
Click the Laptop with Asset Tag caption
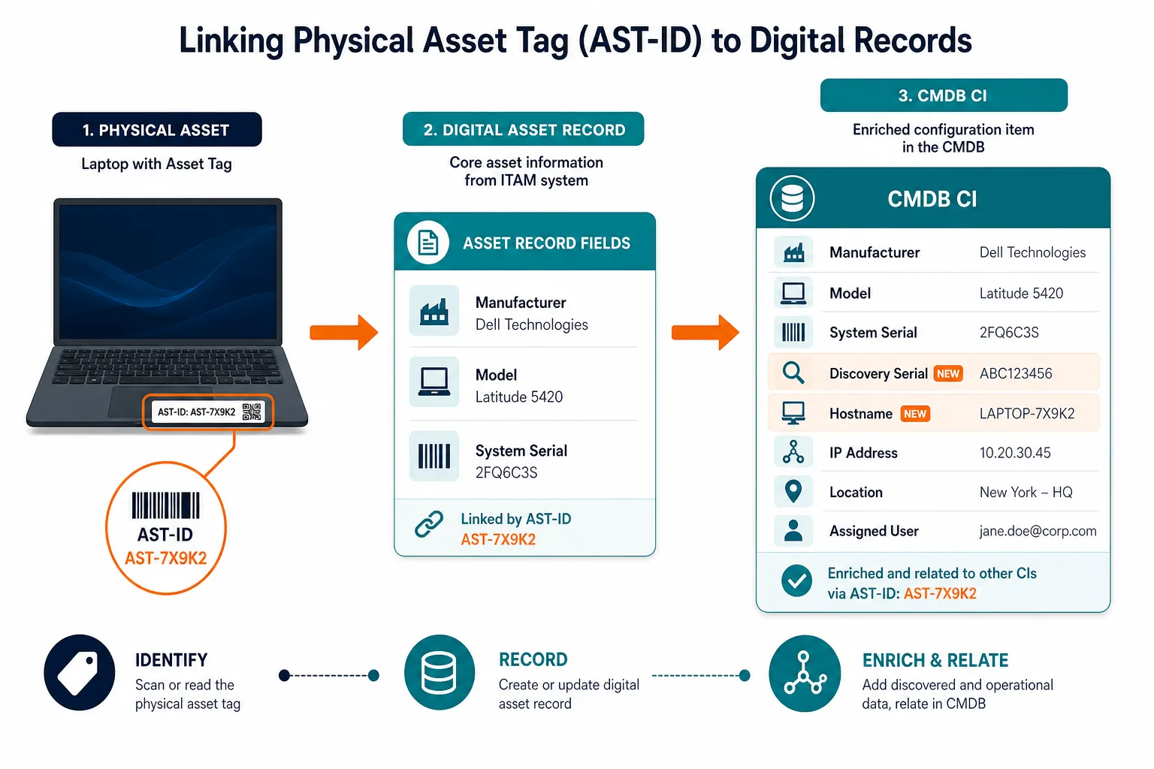point(156,164)
